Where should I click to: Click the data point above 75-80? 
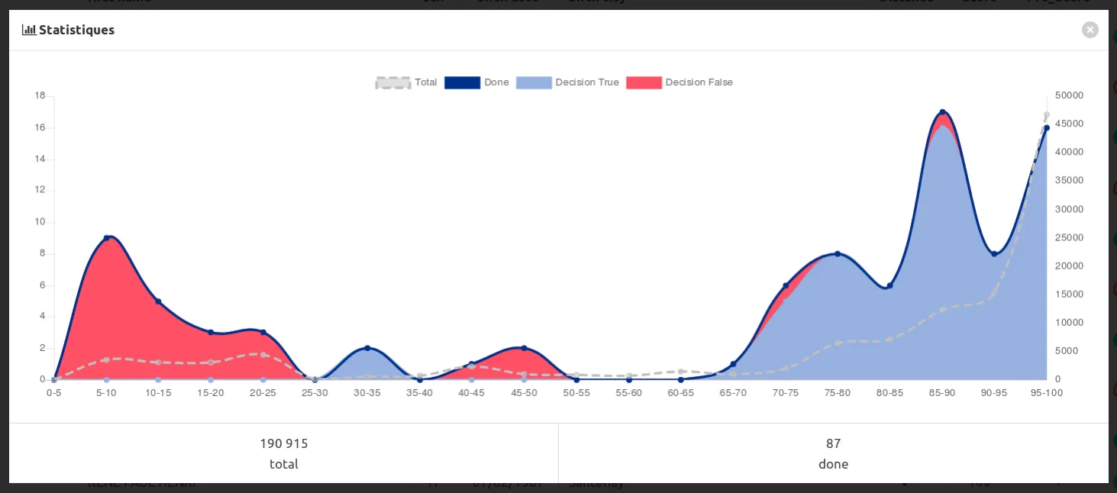[838, 254]
